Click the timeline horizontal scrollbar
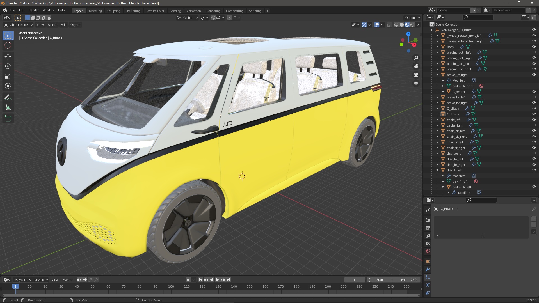The width and height of the screenshot is (539, 303). pos(211,295)
